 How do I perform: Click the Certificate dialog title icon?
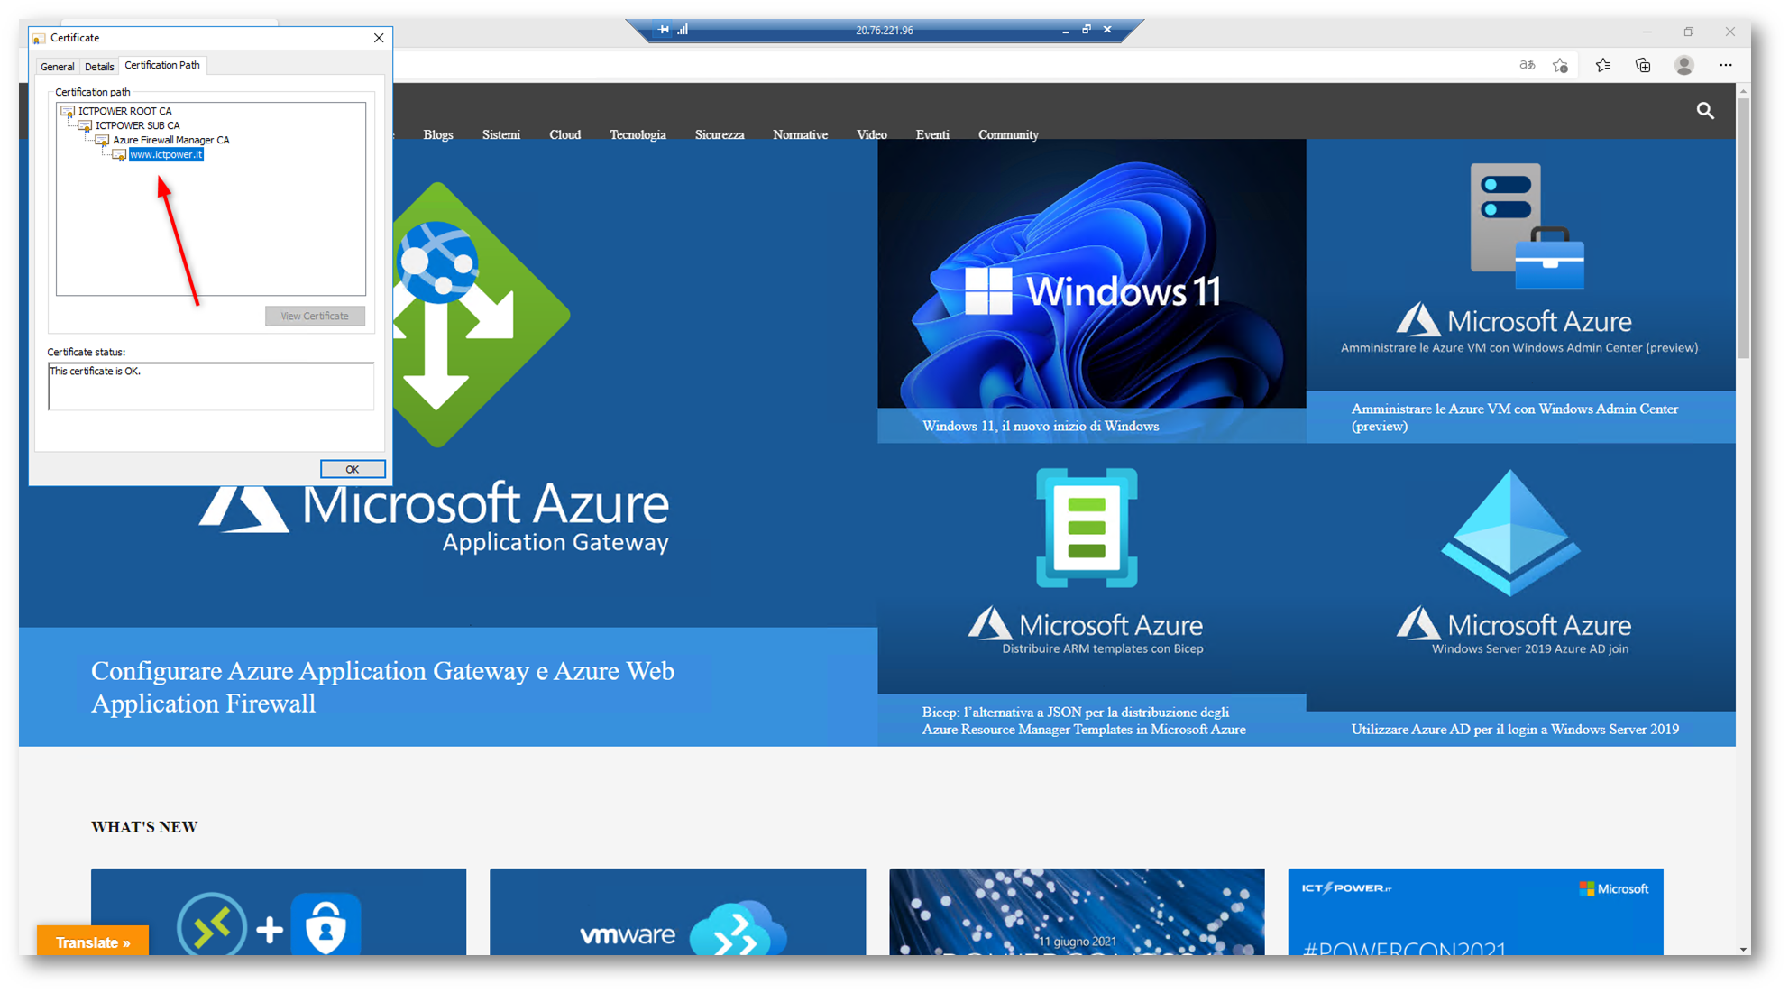tap(39, 39)
